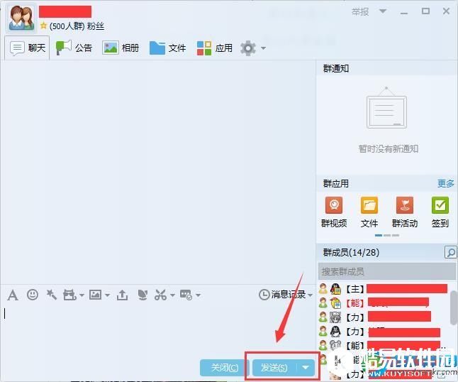Click the 暂时没有新通知 notice text
Screen dimensions: 458x382
point(389,148)
